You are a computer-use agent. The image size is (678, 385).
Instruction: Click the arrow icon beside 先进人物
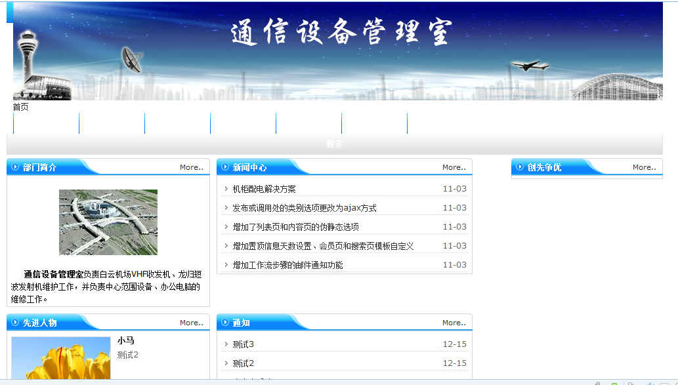pyautogui.click(x=14, y=323)
